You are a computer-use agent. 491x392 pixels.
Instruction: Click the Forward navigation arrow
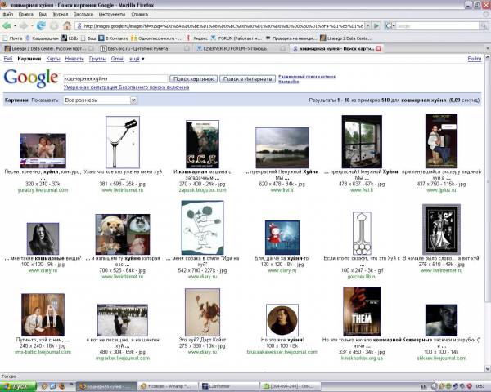(23, 25)
